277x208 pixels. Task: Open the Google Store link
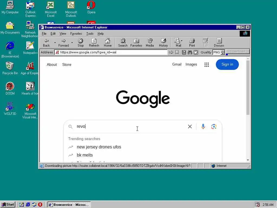tap(67, 64)
